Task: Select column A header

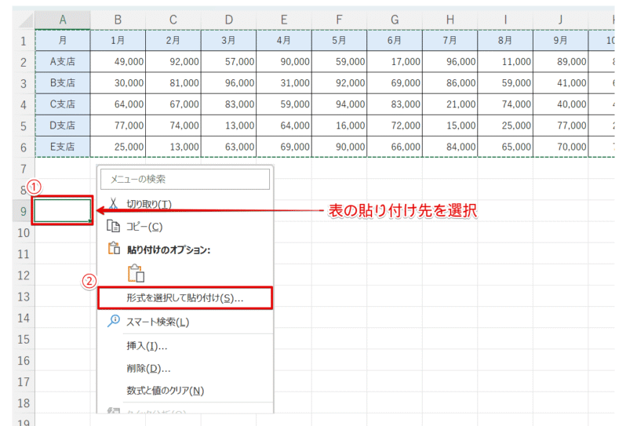Action: [63, 20]
